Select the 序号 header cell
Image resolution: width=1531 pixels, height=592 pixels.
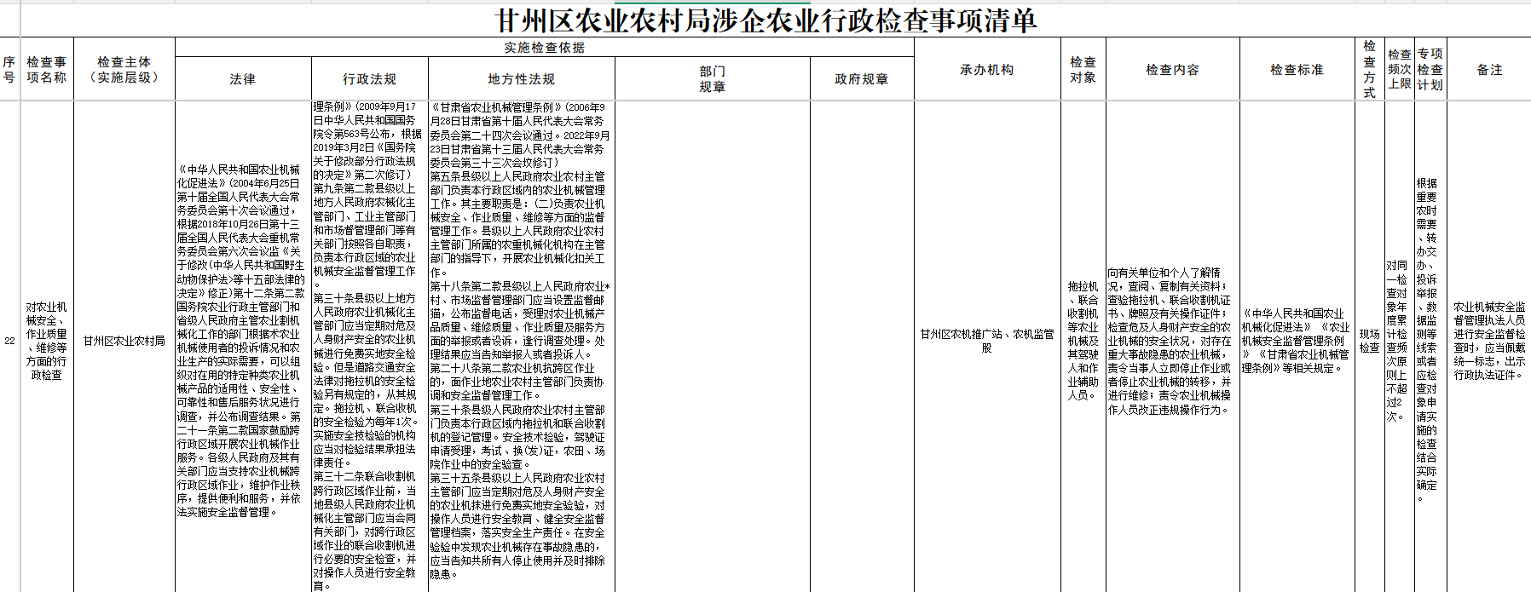(x=9, y=69)
